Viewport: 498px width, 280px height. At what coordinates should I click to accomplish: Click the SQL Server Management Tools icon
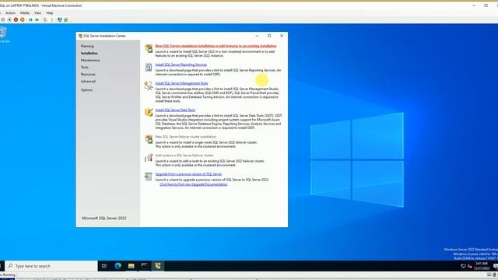point(149,86)
